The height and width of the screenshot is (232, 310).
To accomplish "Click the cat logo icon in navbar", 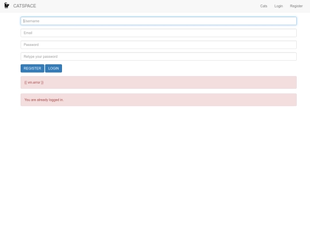I will (7, 6).
